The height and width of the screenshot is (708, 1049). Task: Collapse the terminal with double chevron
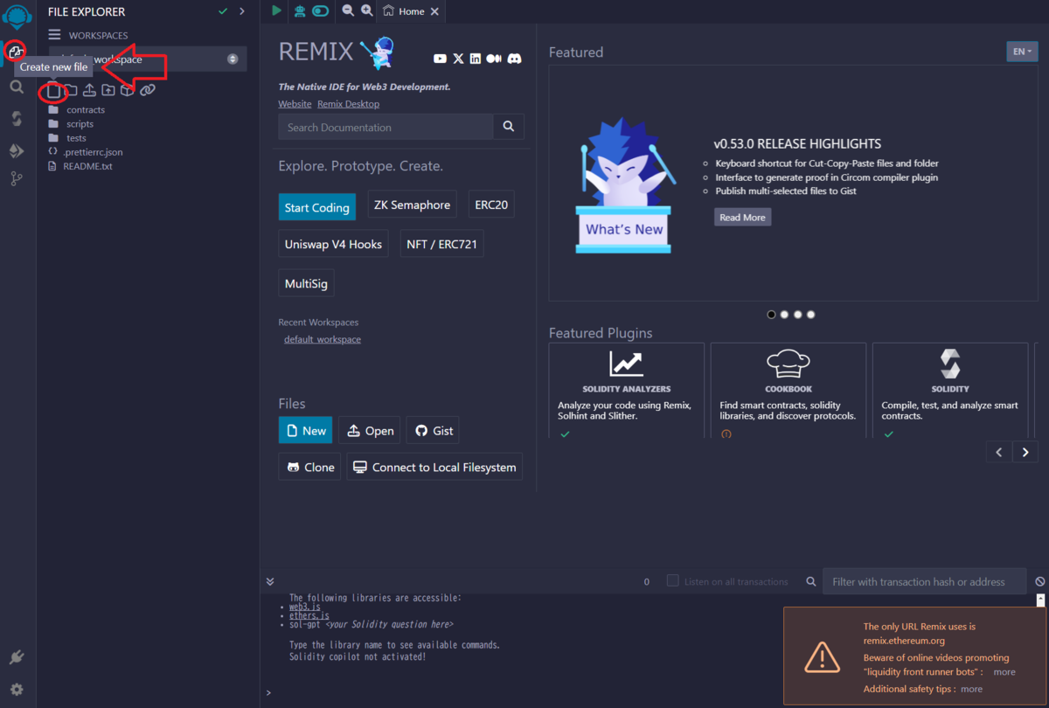pos(270,581)
